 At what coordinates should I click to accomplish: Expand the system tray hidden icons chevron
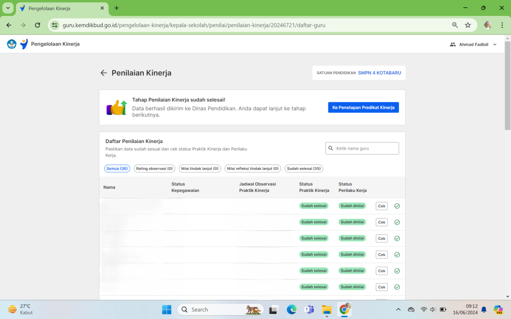398,310
